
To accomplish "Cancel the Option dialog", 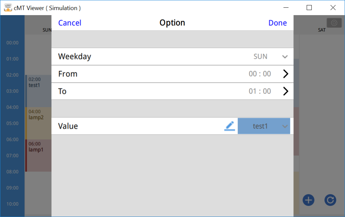I will tap(69, 23).
